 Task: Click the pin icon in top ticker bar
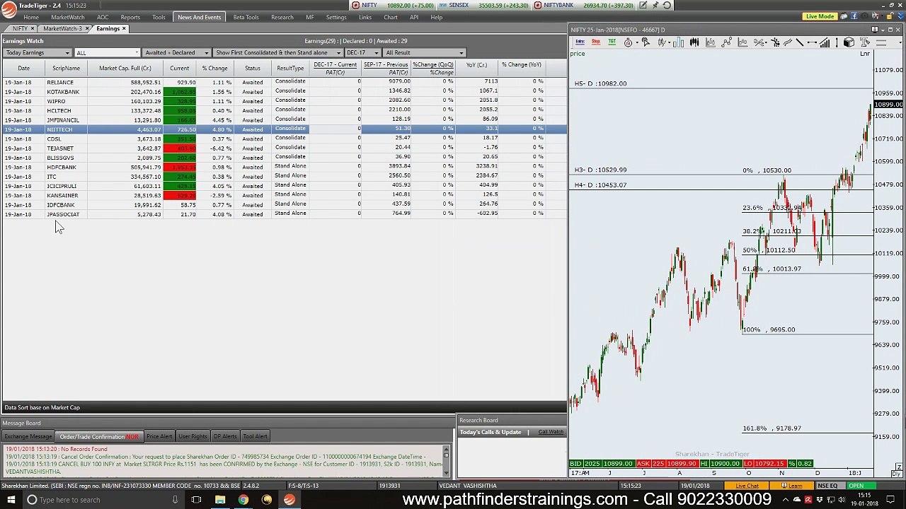pos(655,5)
